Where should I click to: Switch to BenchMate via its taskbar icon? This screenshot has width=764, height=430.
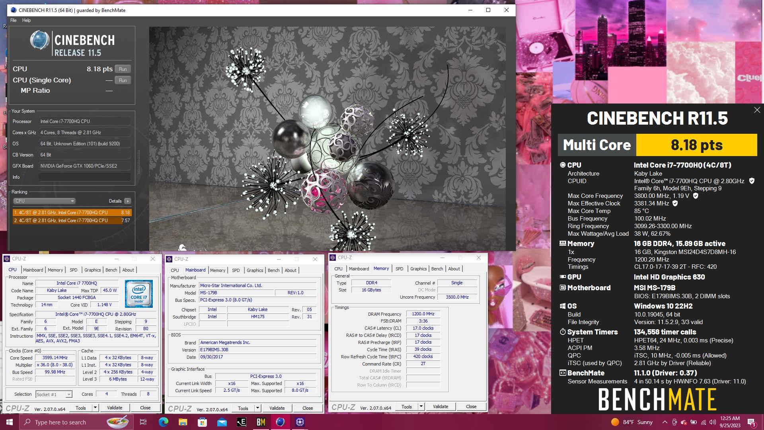tap(261, 422)
